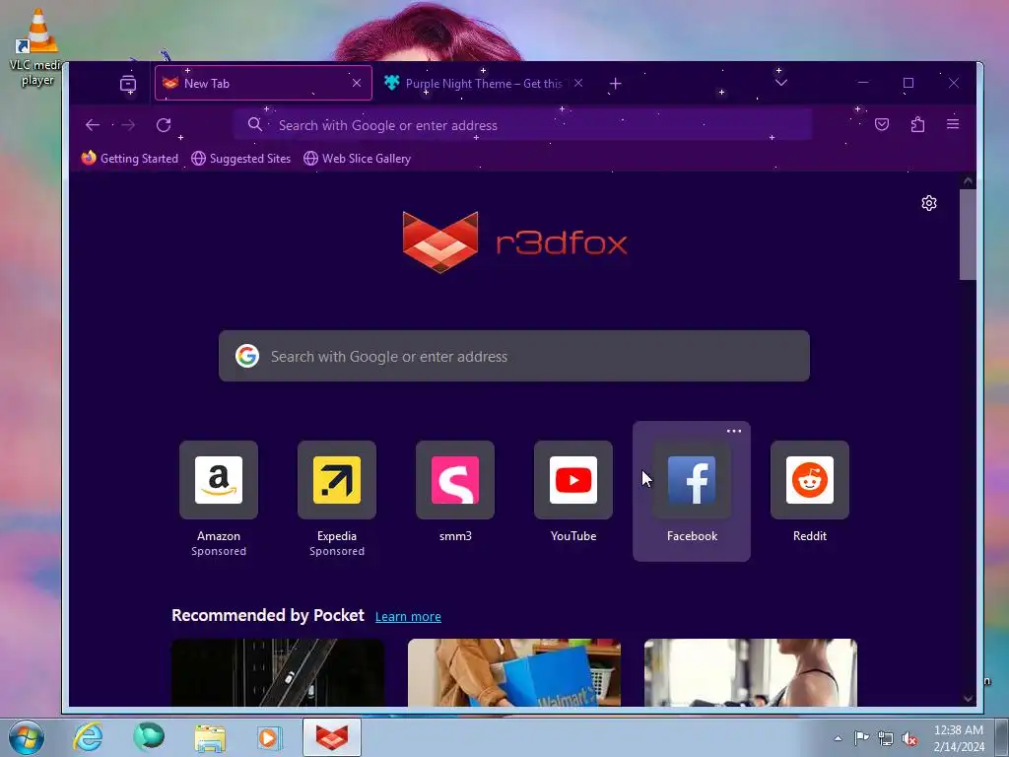The width and height of the screenshot is (1009, 757).
Task: Focus the address bar search field
Action: tap(523, 125)
